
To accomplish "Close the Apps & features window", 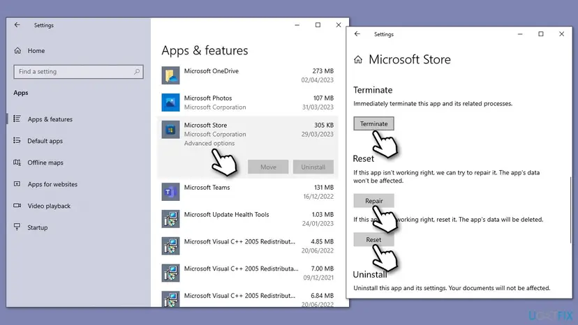I will (x=339, y=25).
